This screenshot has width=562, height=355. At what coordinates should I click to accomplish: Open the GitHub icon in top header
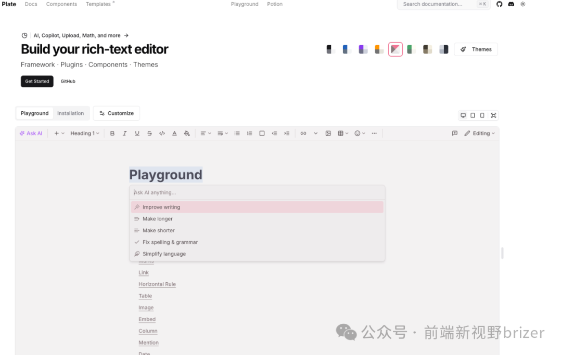499,4
